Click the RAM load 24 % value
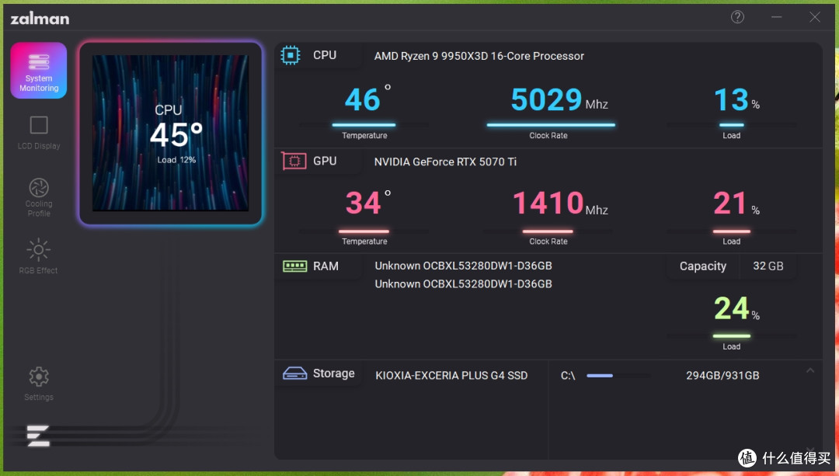The width and height of the screenshot is (839, 476). [x=736, y=308]
